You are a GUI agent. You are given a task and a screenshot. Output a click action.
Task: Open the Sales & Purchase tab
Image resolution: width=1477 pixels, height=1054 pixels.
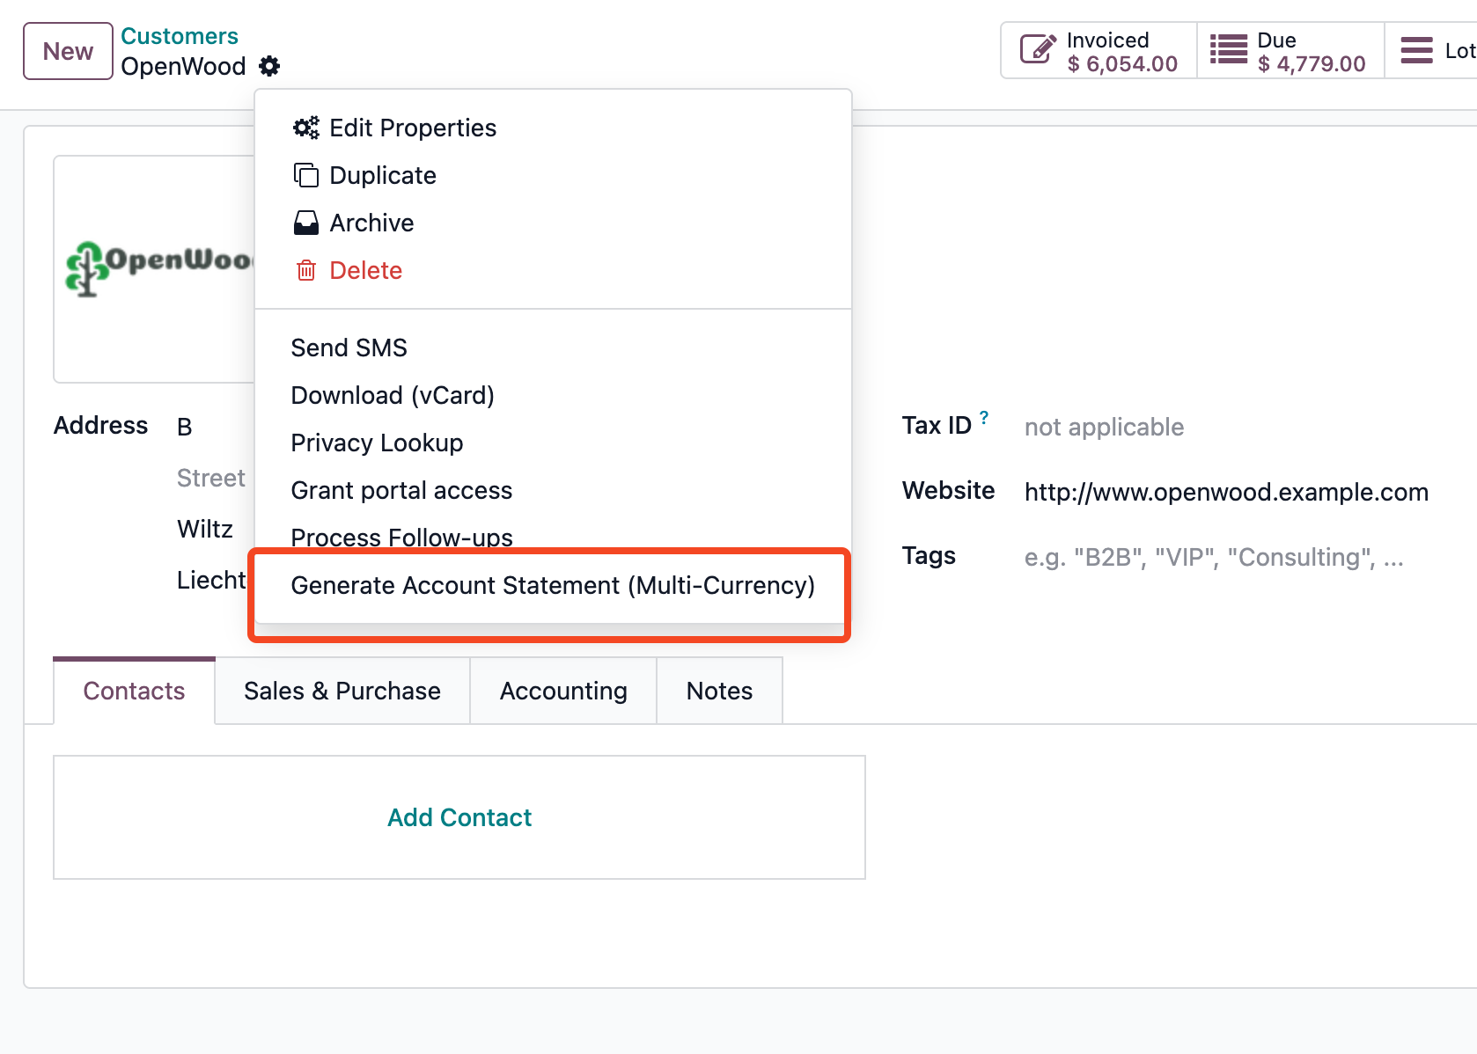coord(342,691)
